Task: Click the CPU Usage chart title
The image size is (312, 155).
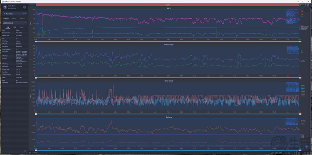Action: 168,45
